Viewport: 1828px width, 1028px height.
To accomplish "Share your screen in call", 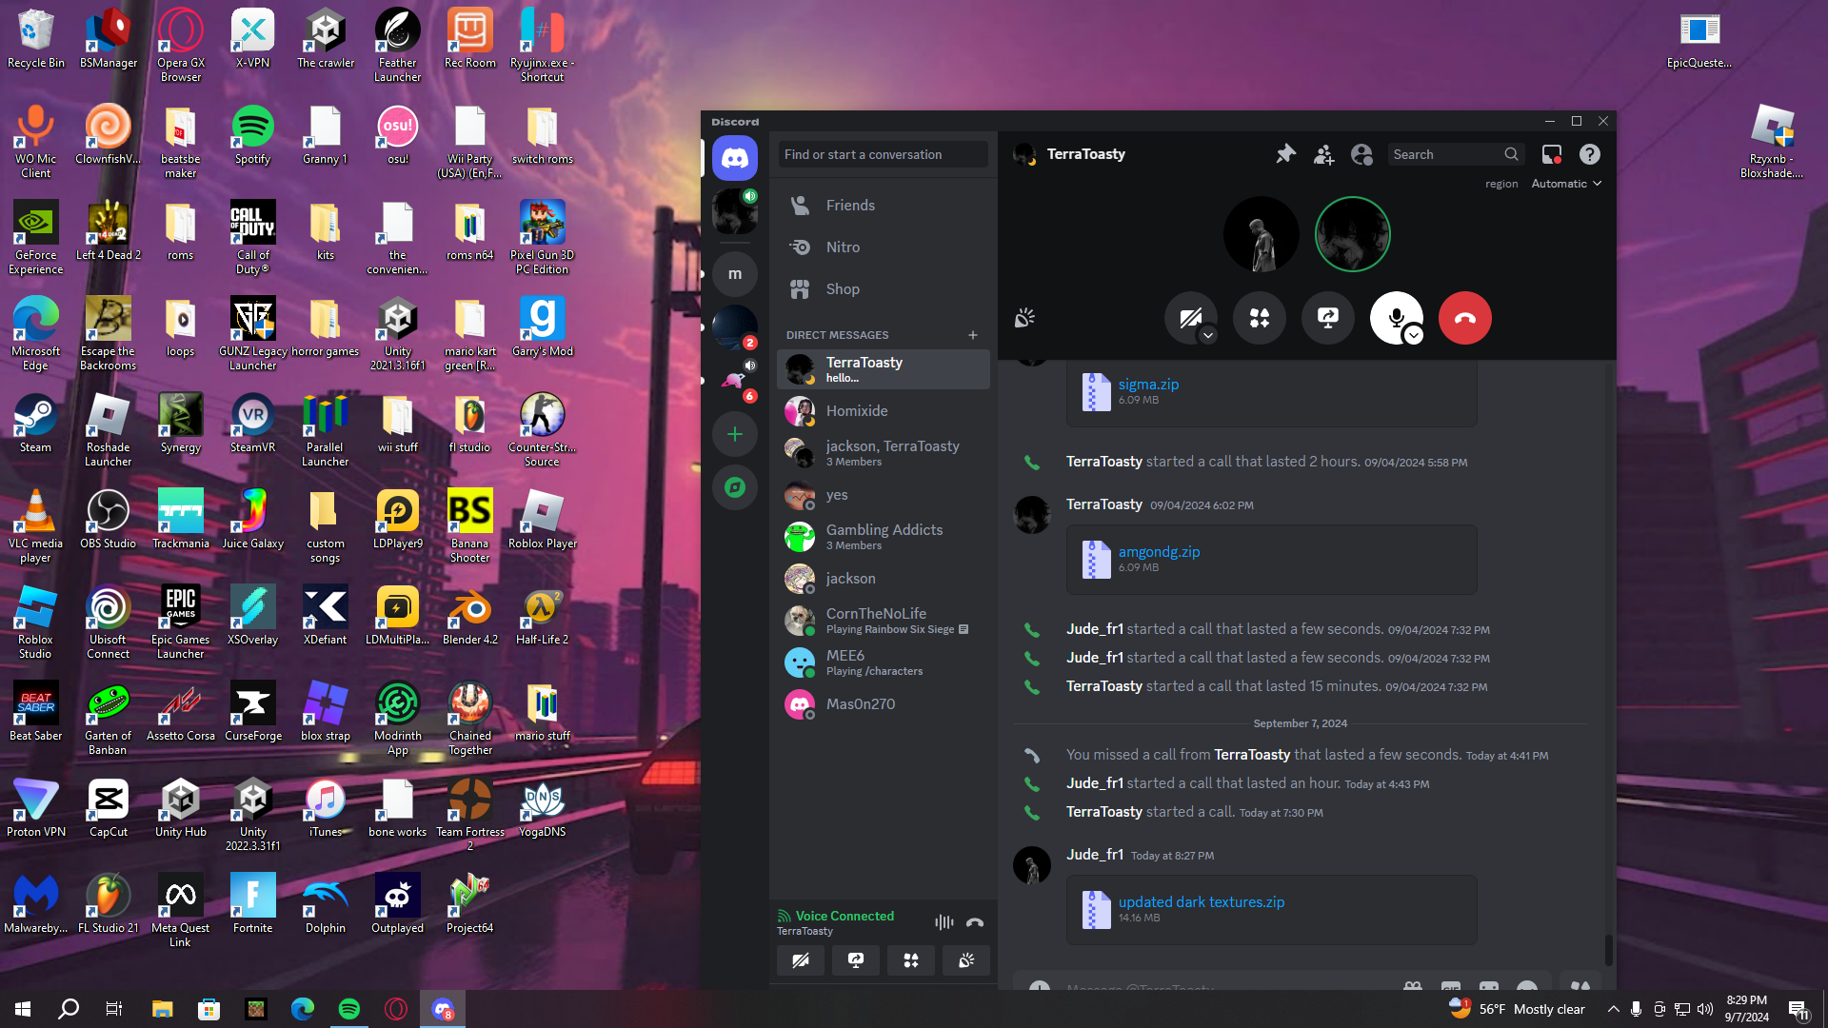I will point(1327,318).
